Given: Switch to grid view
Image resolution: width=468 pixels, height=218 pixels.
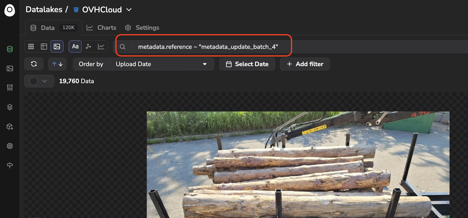Looking at the screenshot, I should tap(31, 46).
